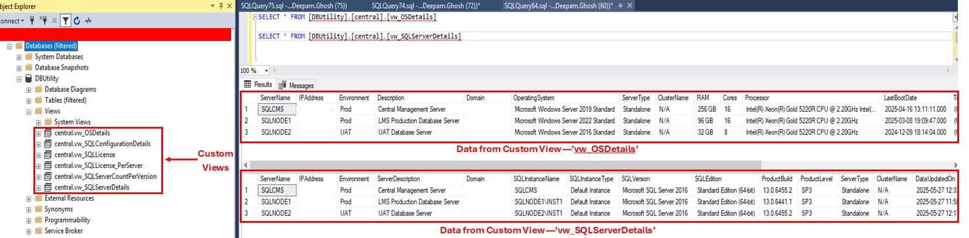969x238 pixels.
Task: Select SQLCMS cell in the first results grid
Action: [x=277, y=109]
